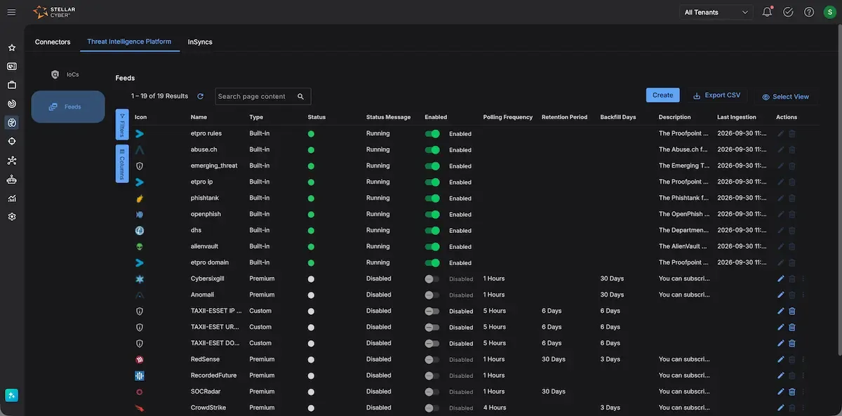Viewport: 842px width, 416px height.
Task: Sort by the Status column header
Action: (x=316, y=117)
